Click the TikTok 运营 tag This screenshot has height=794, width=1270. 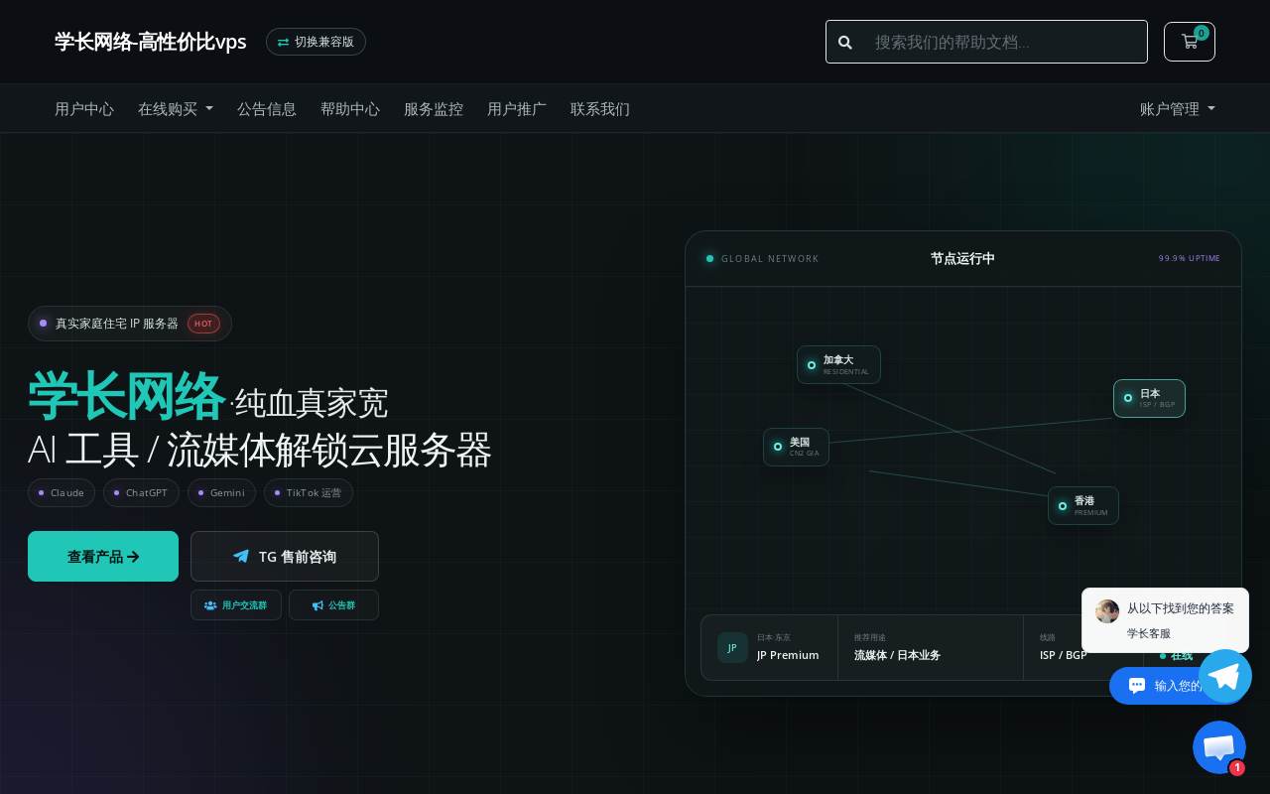(309, 493)
